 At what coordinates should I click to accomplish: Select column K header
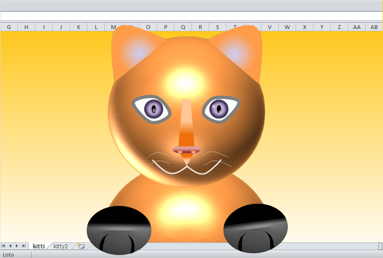point(78,27)
